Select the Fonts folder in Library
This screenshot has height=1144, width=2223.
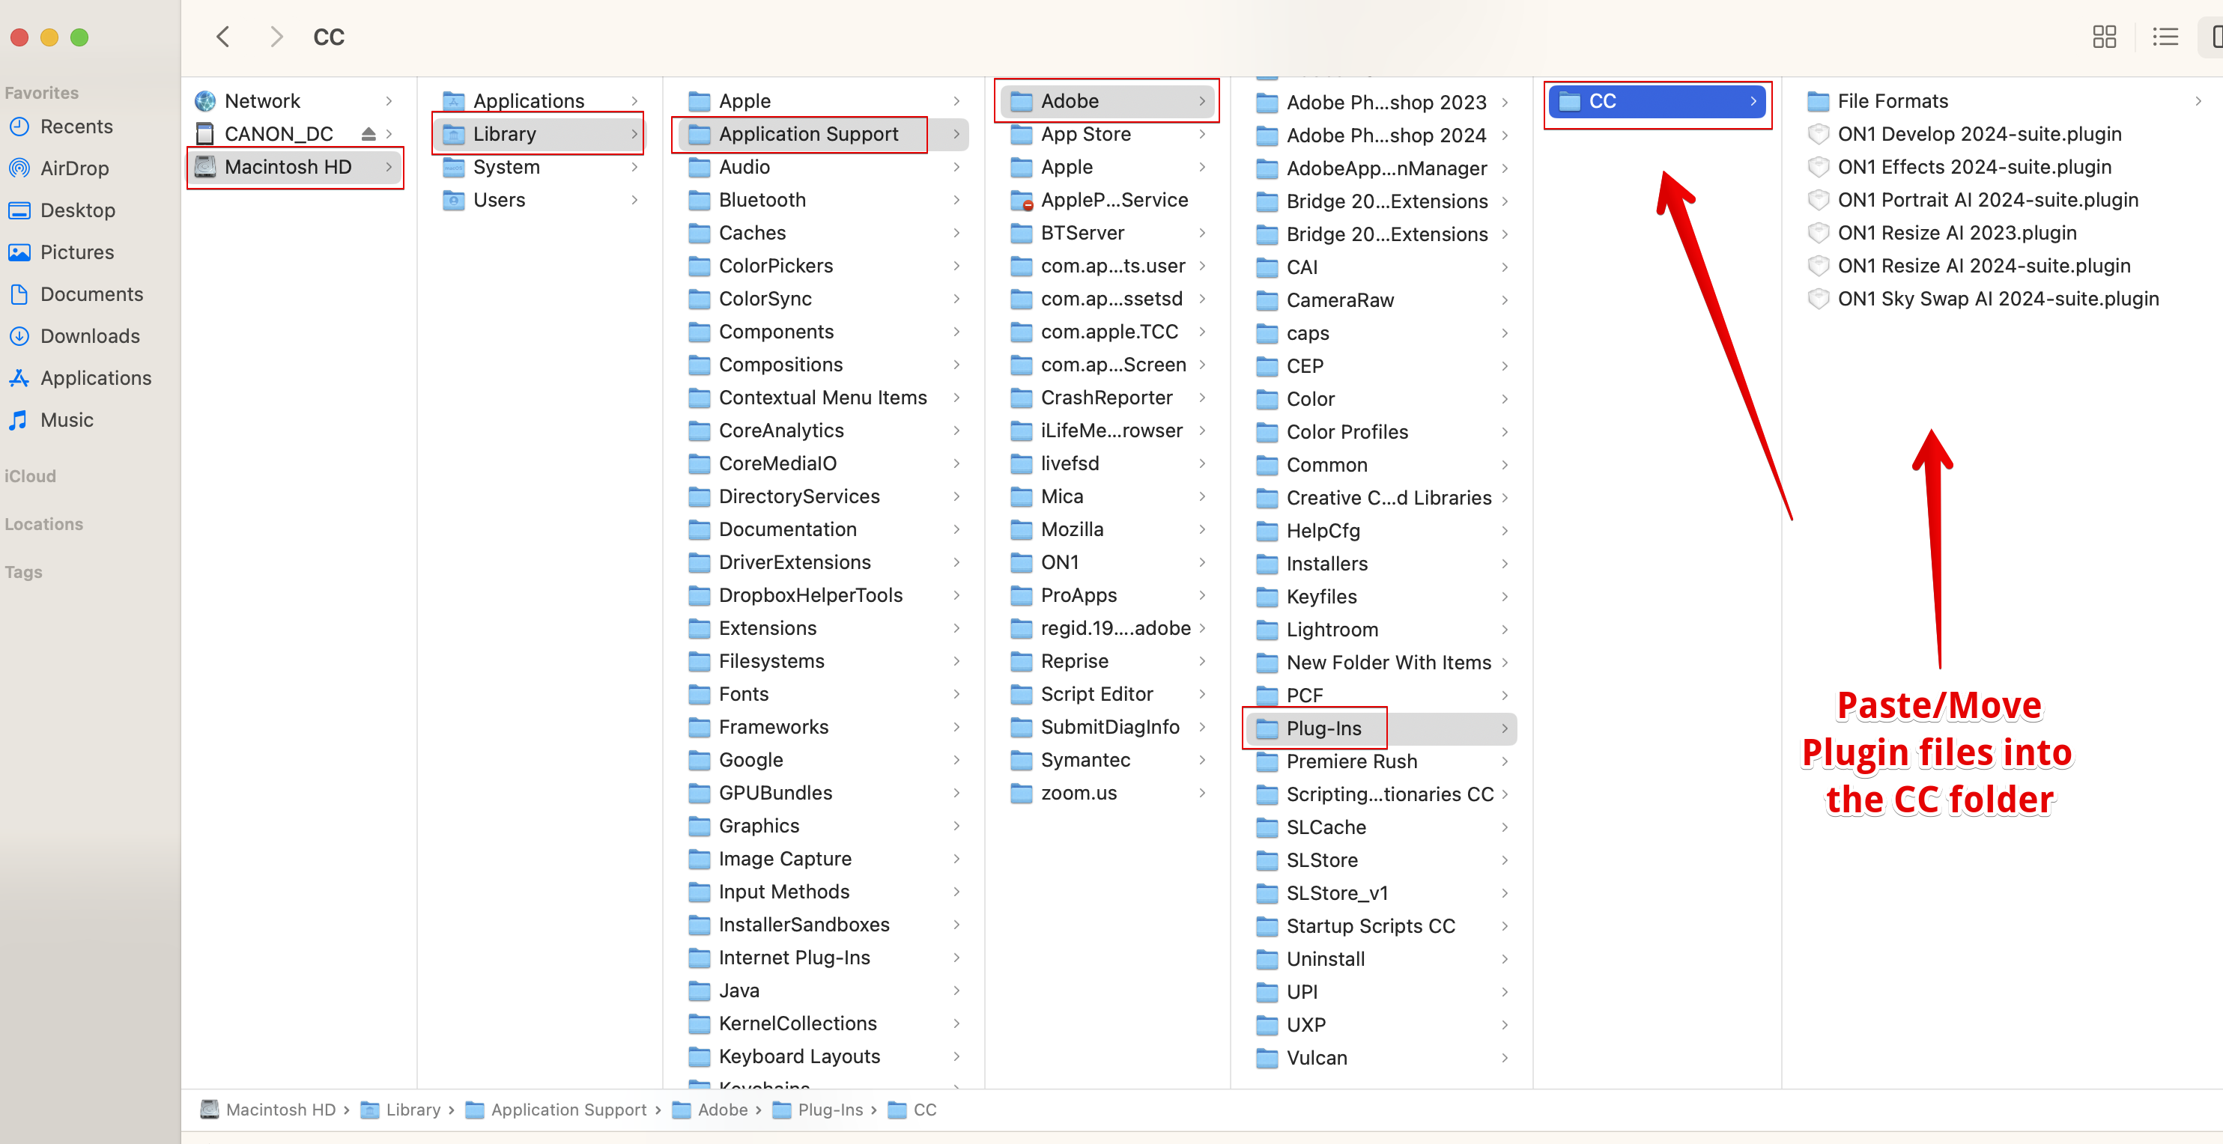tap(743, 693)
